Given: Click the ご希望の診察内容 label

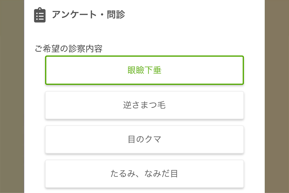Looking at the screenshot, I should tap(68, 49).
